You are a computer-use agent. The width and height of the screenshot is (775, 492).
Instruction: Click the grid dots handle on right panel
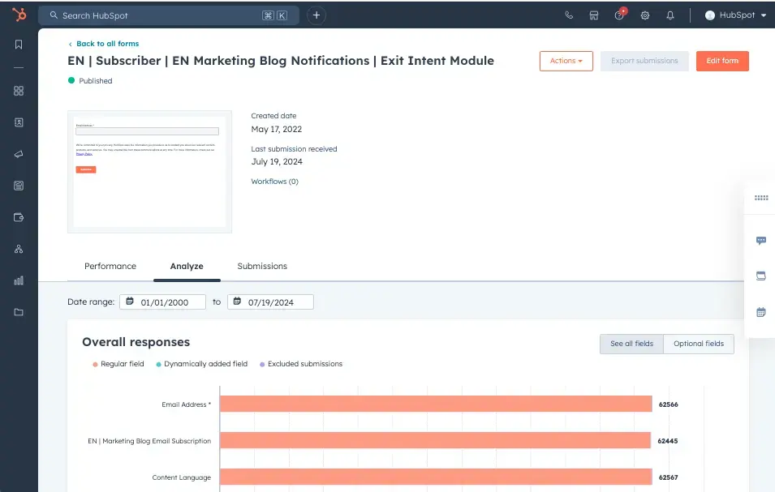pyautogui.click(x=761, y=198)
